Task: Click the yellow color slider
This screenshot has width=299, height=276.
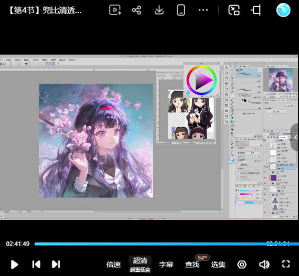Action: [x=247, y=198]
